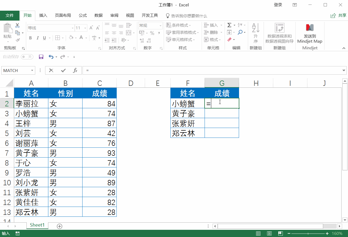
Task: Select the Format Painter icon
Action: point(18,39)
